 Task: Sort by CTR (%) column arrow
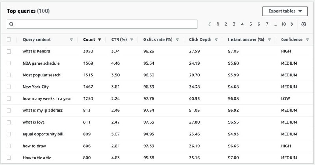pyautogui.click(x=132, y=40)
